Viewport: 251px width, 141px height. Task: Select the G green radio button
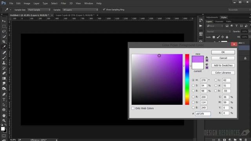(193, 102)
